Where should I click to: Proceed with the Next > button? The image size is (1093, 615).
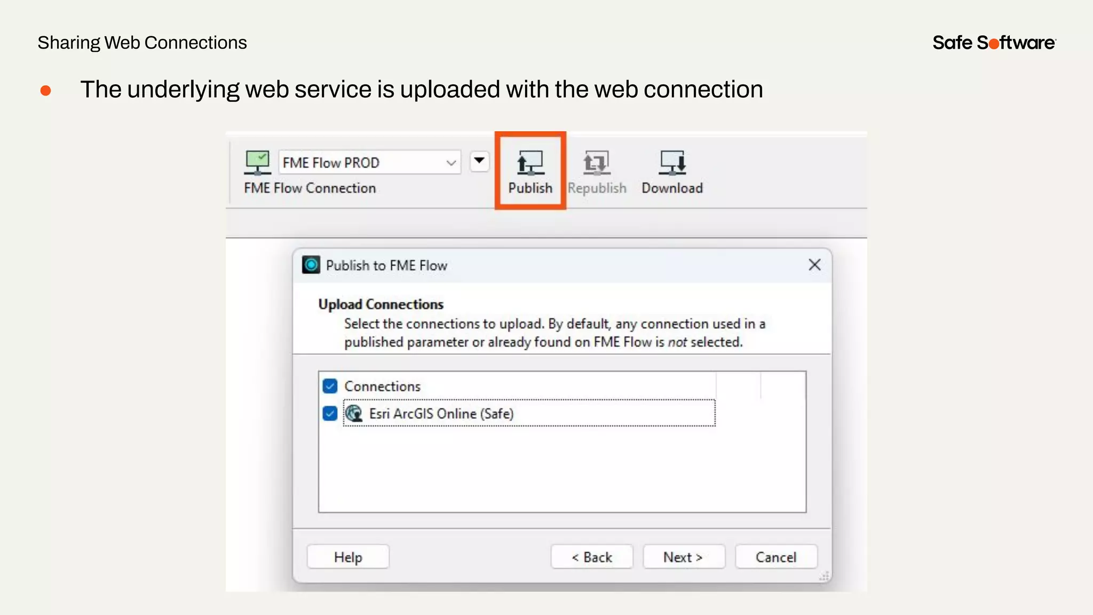[x=684, y=557]
